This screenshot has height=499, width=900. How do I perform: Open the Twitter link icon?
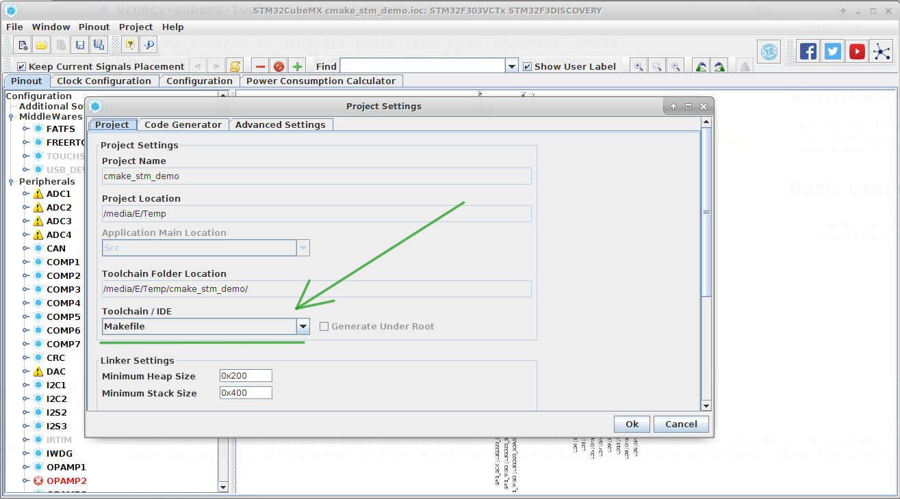(x=833, y=51)
